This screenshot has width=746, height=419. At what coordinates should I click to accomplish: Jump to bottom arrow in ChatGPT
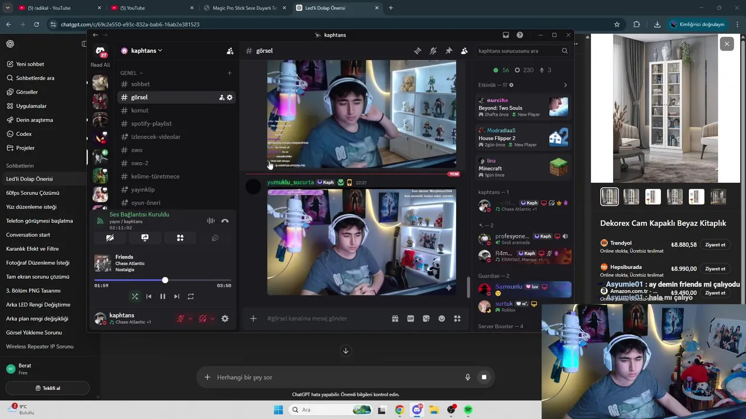(x=346, y=351)
